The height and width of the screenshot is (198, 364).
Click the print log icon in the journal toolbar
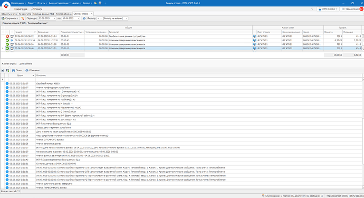3,70
